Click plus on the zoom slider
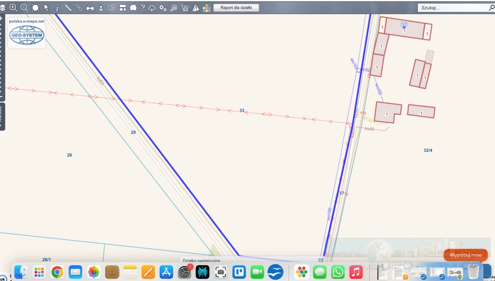The height and width of the screenshot is (281, 495). point(2,18)
